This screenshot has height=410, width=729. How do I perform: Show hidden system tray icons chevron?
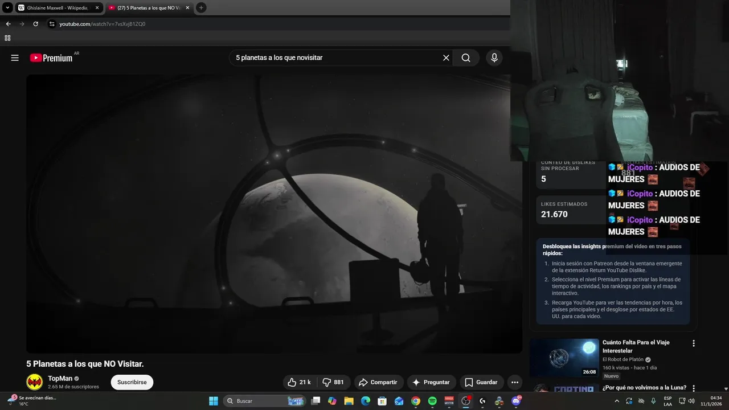(x=617, y=401)
